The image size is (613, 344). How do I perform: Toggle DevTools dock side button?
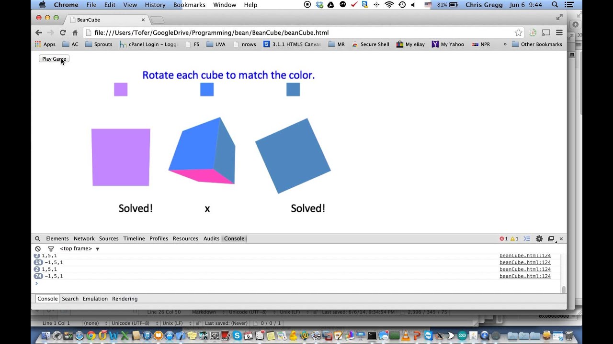tap(551, 238)
